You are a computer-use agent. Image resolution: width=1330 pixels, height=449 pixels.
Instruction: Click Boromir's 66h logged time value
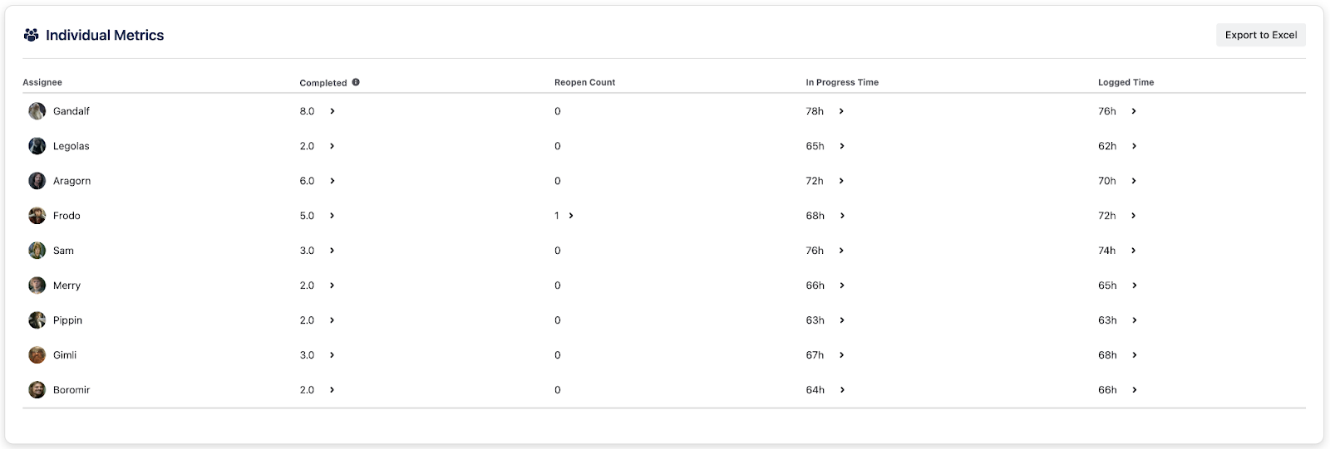pos(1107,390)
